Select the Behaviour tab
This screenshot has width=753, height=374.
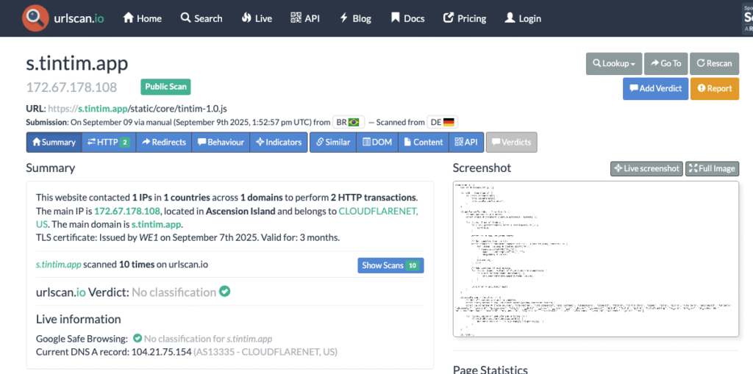click(221, 143)
